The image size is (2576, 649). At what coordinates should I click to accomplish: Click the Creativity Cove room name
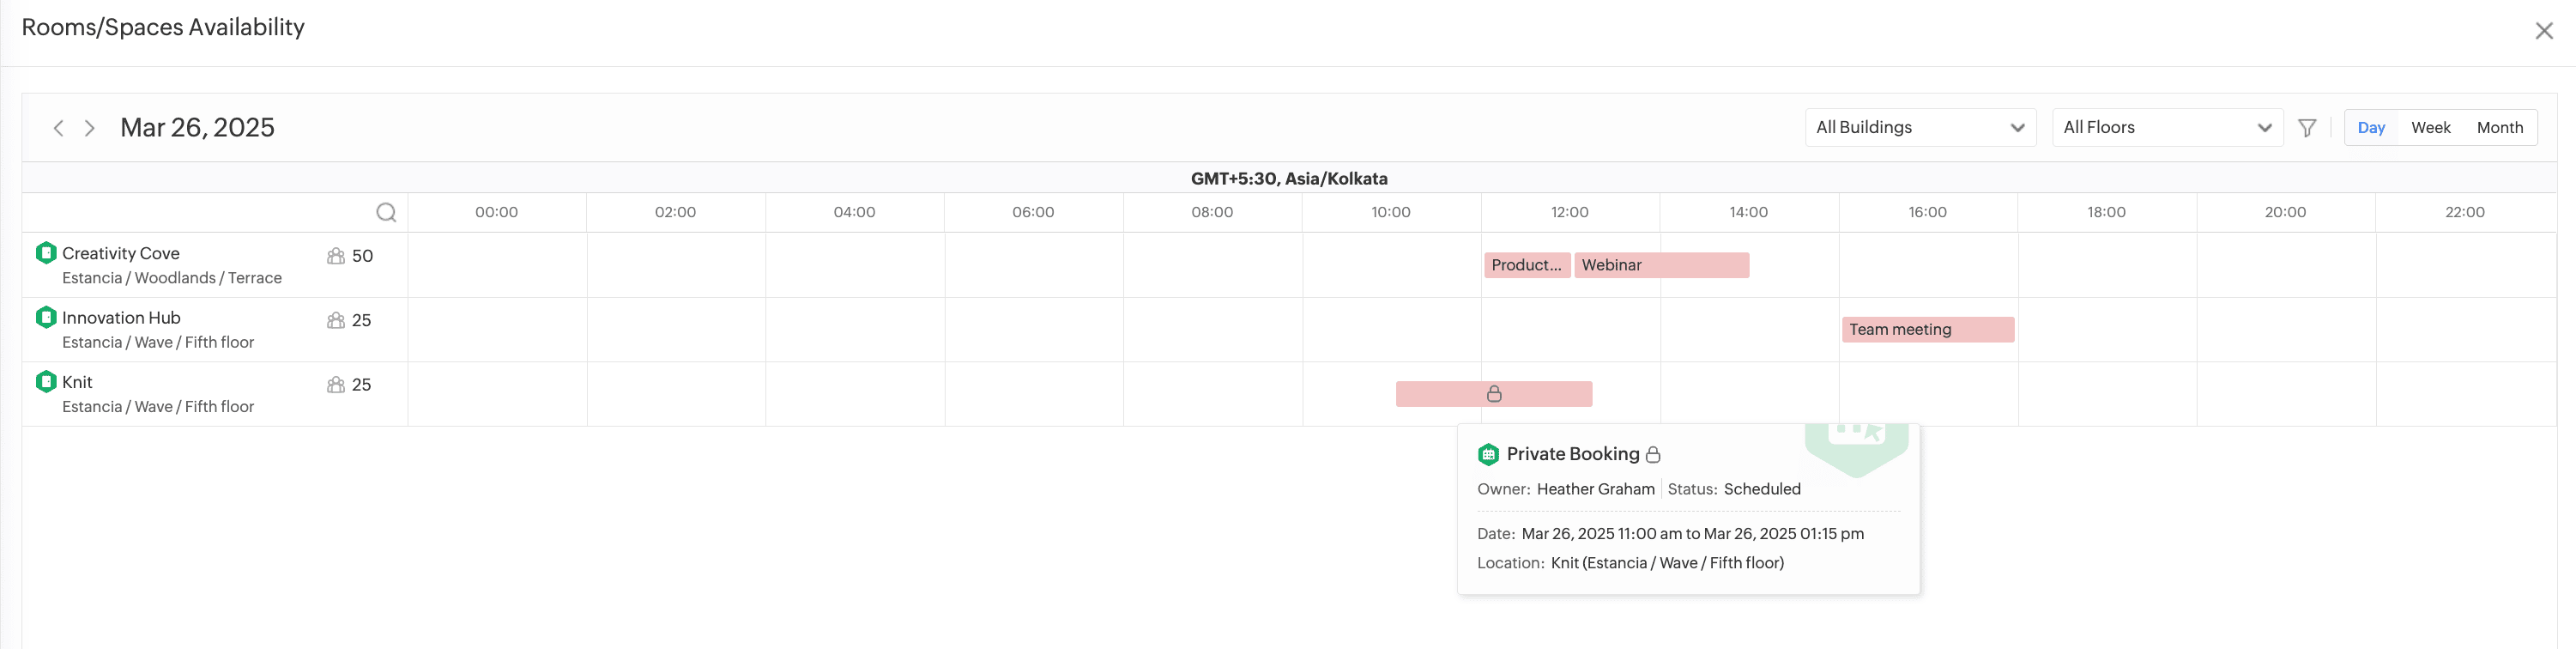click(121, 254)
